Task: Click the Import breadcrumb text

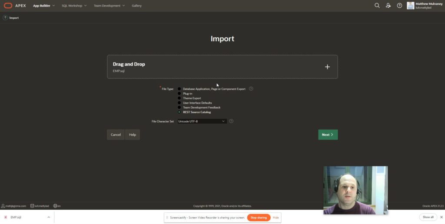Action: (x=14, y=18)
